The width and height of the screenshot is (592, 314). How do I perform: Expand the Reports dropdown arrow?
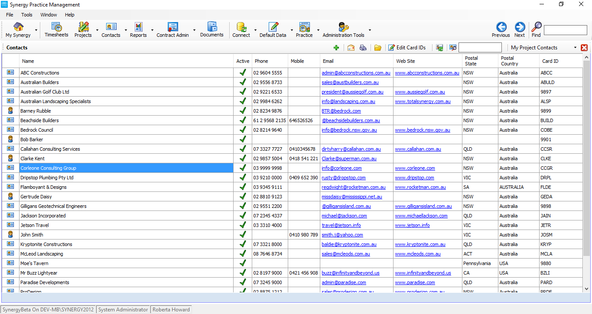tap(152, 30)
